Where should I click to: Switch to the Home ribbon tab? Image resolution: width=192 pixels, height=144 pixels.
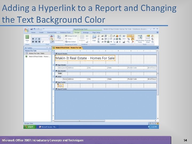click(x=33, y=33)
